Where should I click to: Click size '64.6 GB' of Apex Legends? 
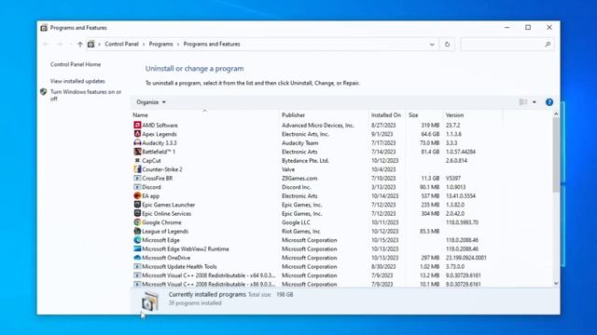430,134
